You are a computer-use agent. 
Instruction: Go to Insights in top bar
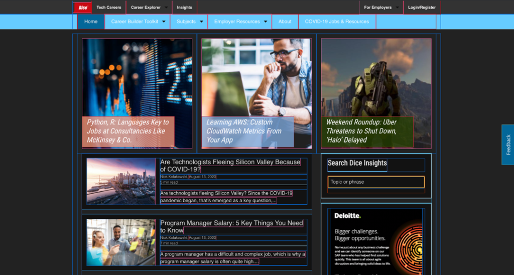pos(185,7)
